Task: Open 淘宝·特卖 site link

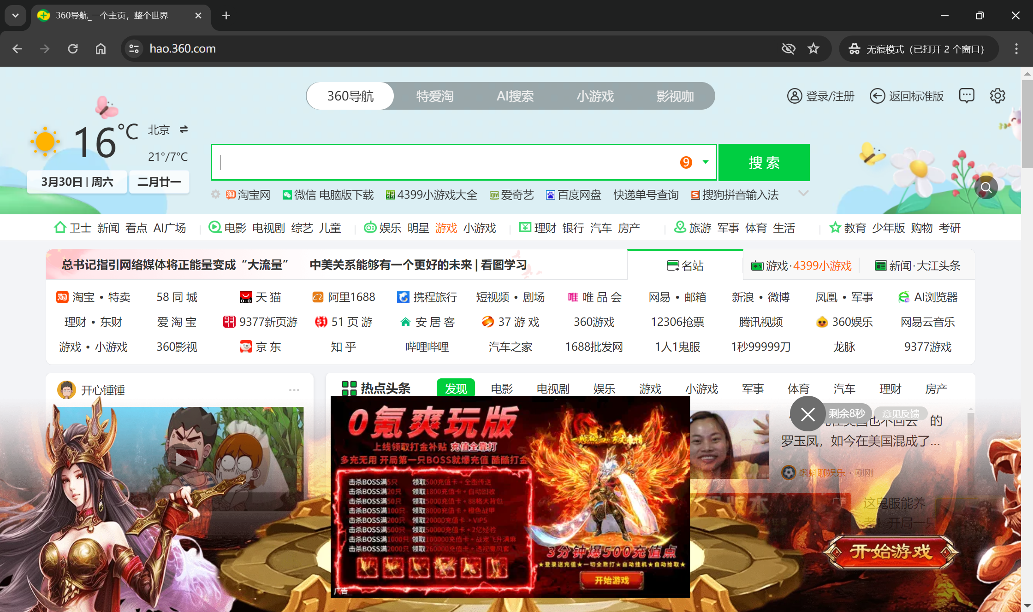Action: 93,297
